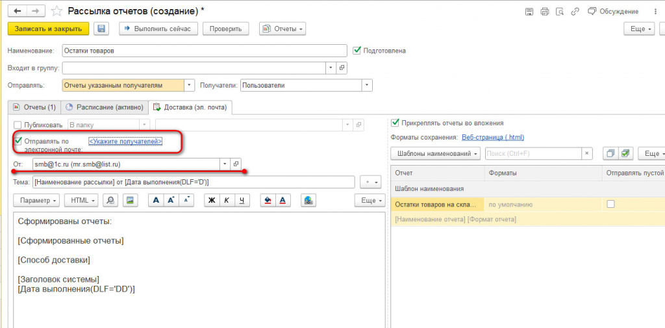665x328 pixels.
Task: Toggle the Подготовлена checkbox
Action: (357, 51)
